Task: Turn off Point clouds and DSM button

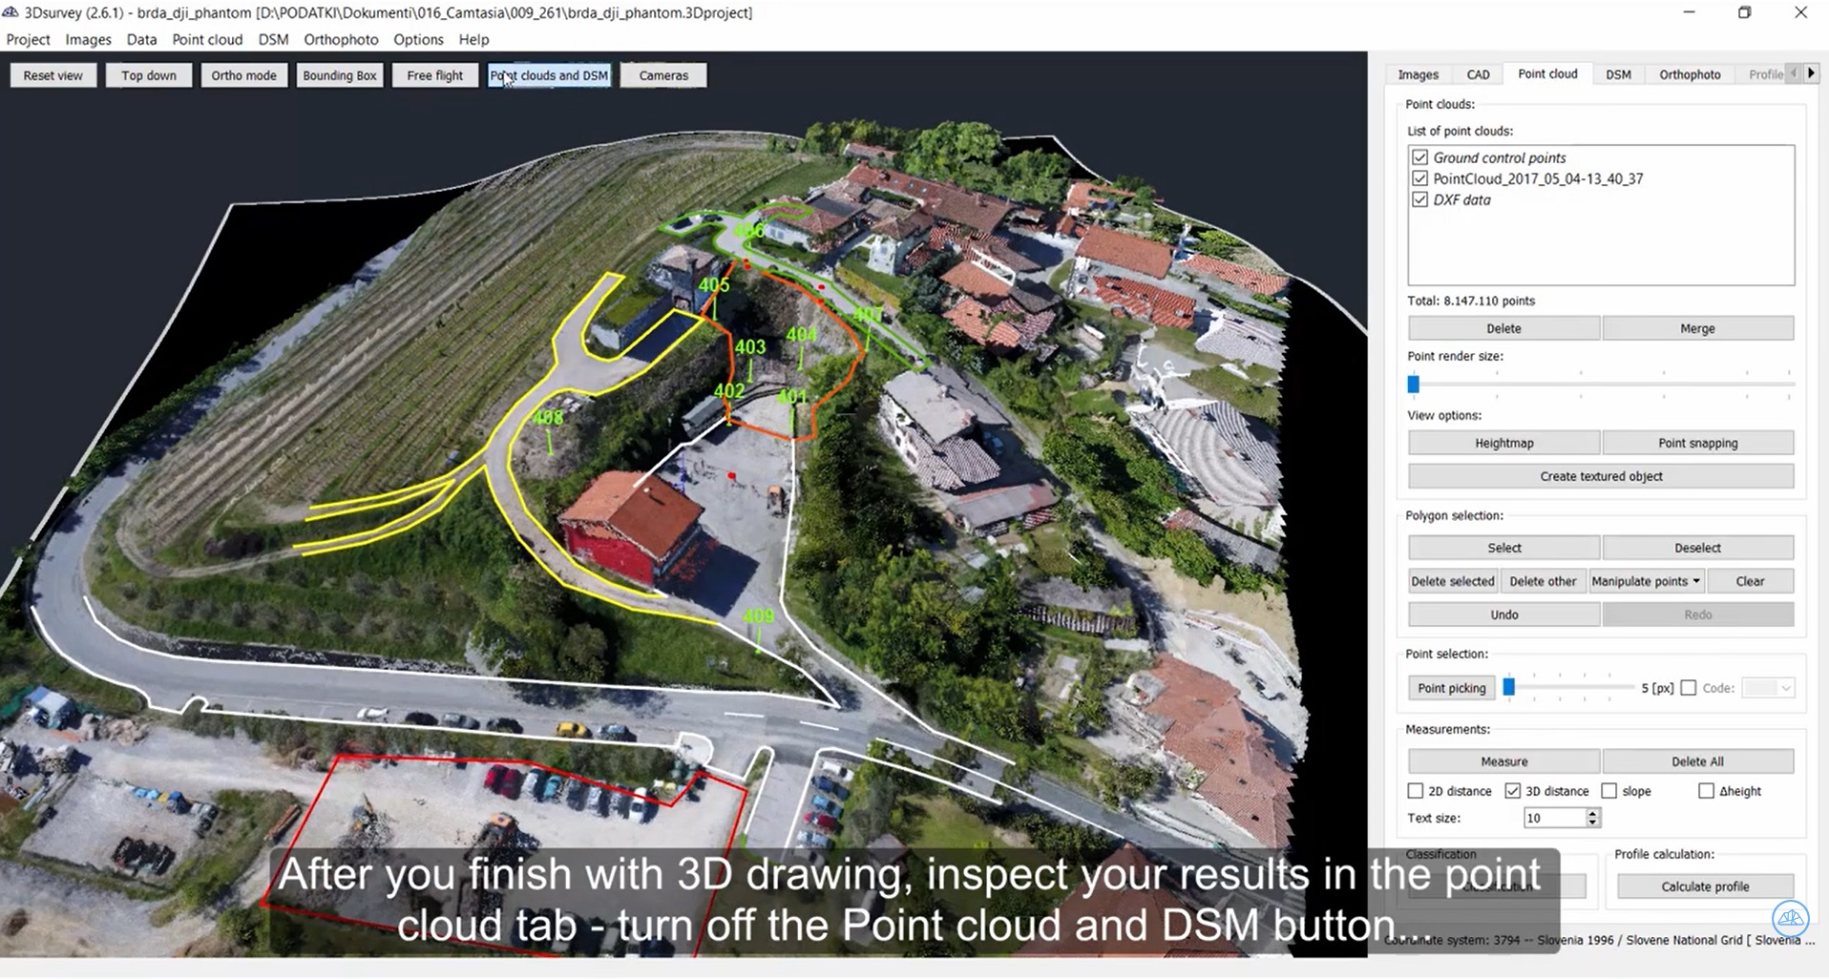Action: pyautogui.click(x=549, y=75)
